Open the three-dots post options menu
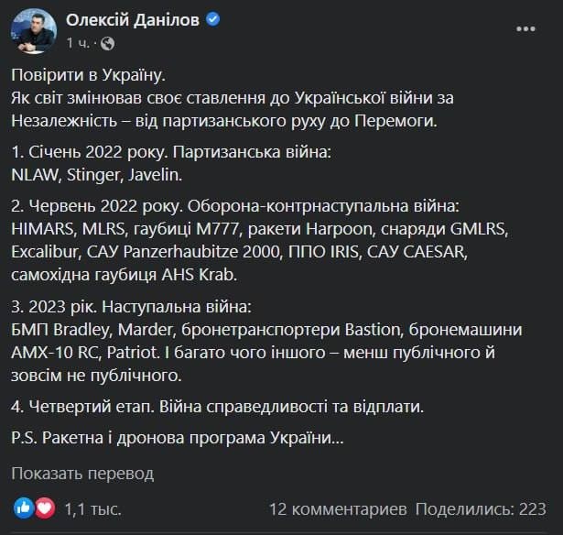This screenshot has width=563, height=535. pos(526,29)
